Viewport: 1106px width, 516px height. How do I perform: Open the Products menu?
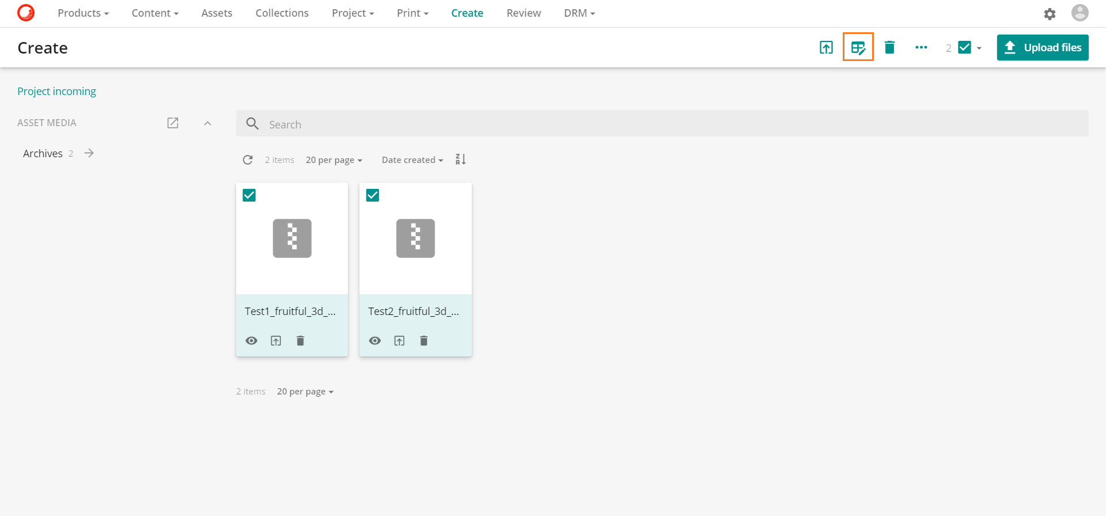83,13
